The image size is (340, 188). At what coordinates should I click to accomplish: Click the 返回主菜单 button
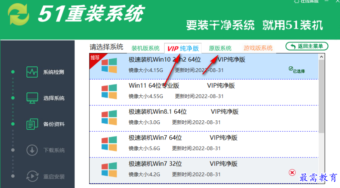pyautogui.click(x=307, y=46)
